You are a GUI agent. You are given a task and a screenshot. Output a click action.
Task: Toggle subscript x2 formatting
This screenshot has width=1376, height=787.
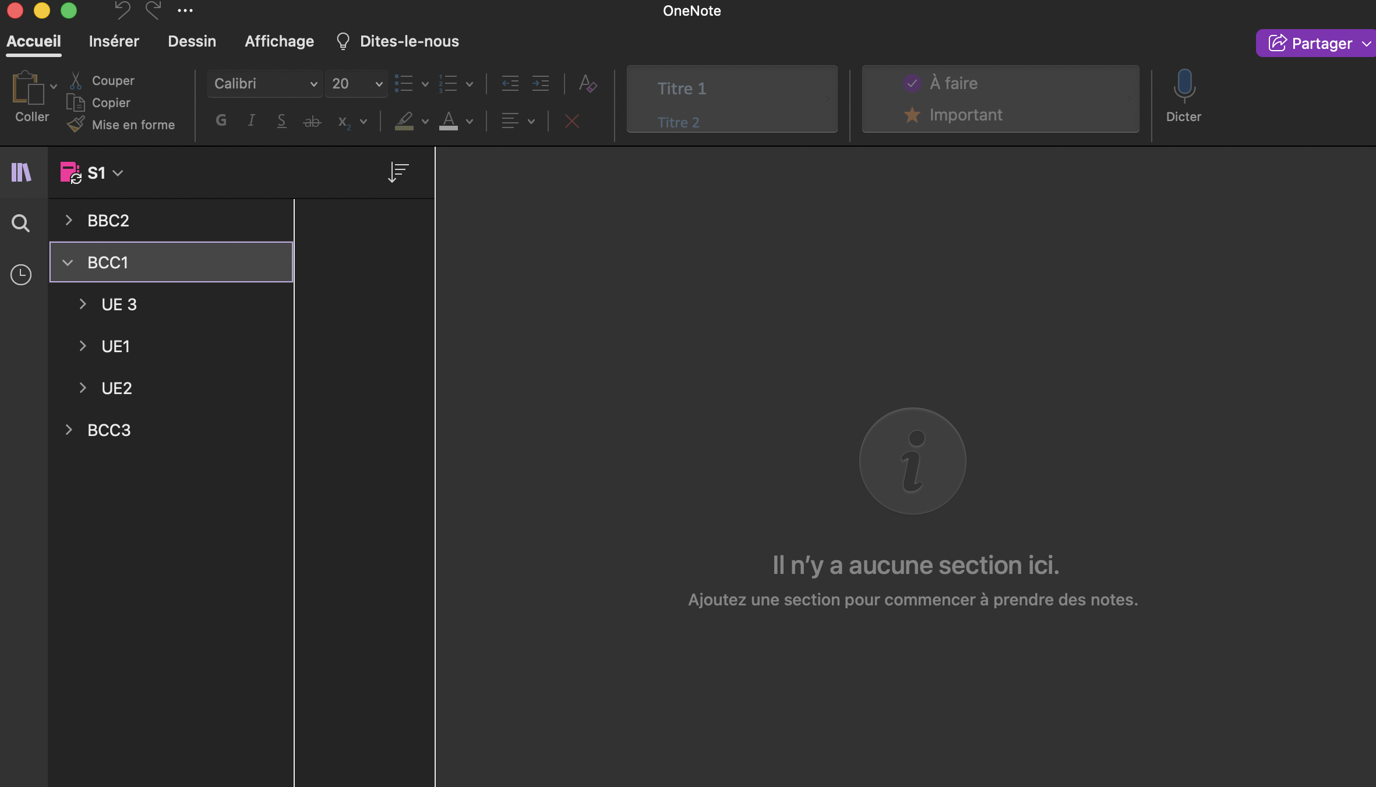coord(344,122)
